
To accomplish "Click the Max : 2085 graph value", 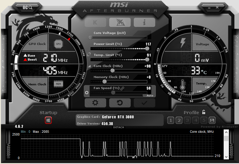I will pos(41,132).
